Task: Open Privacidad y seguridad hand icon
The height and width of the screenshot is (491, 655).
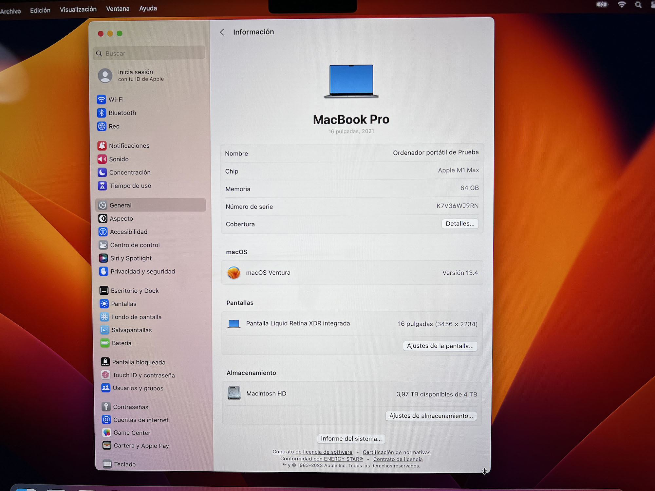Action: click(x=103, y=271)
